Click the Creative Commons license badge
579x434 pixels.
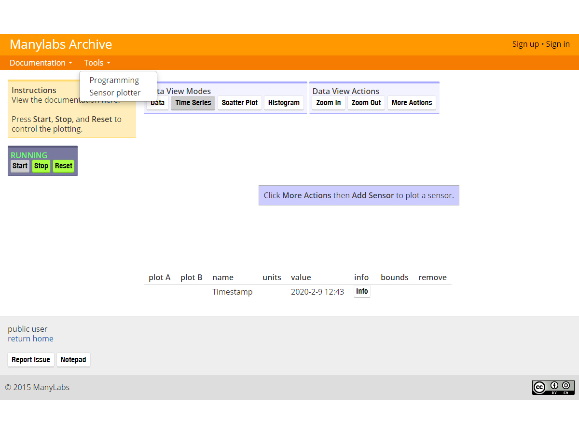[553, 387]
